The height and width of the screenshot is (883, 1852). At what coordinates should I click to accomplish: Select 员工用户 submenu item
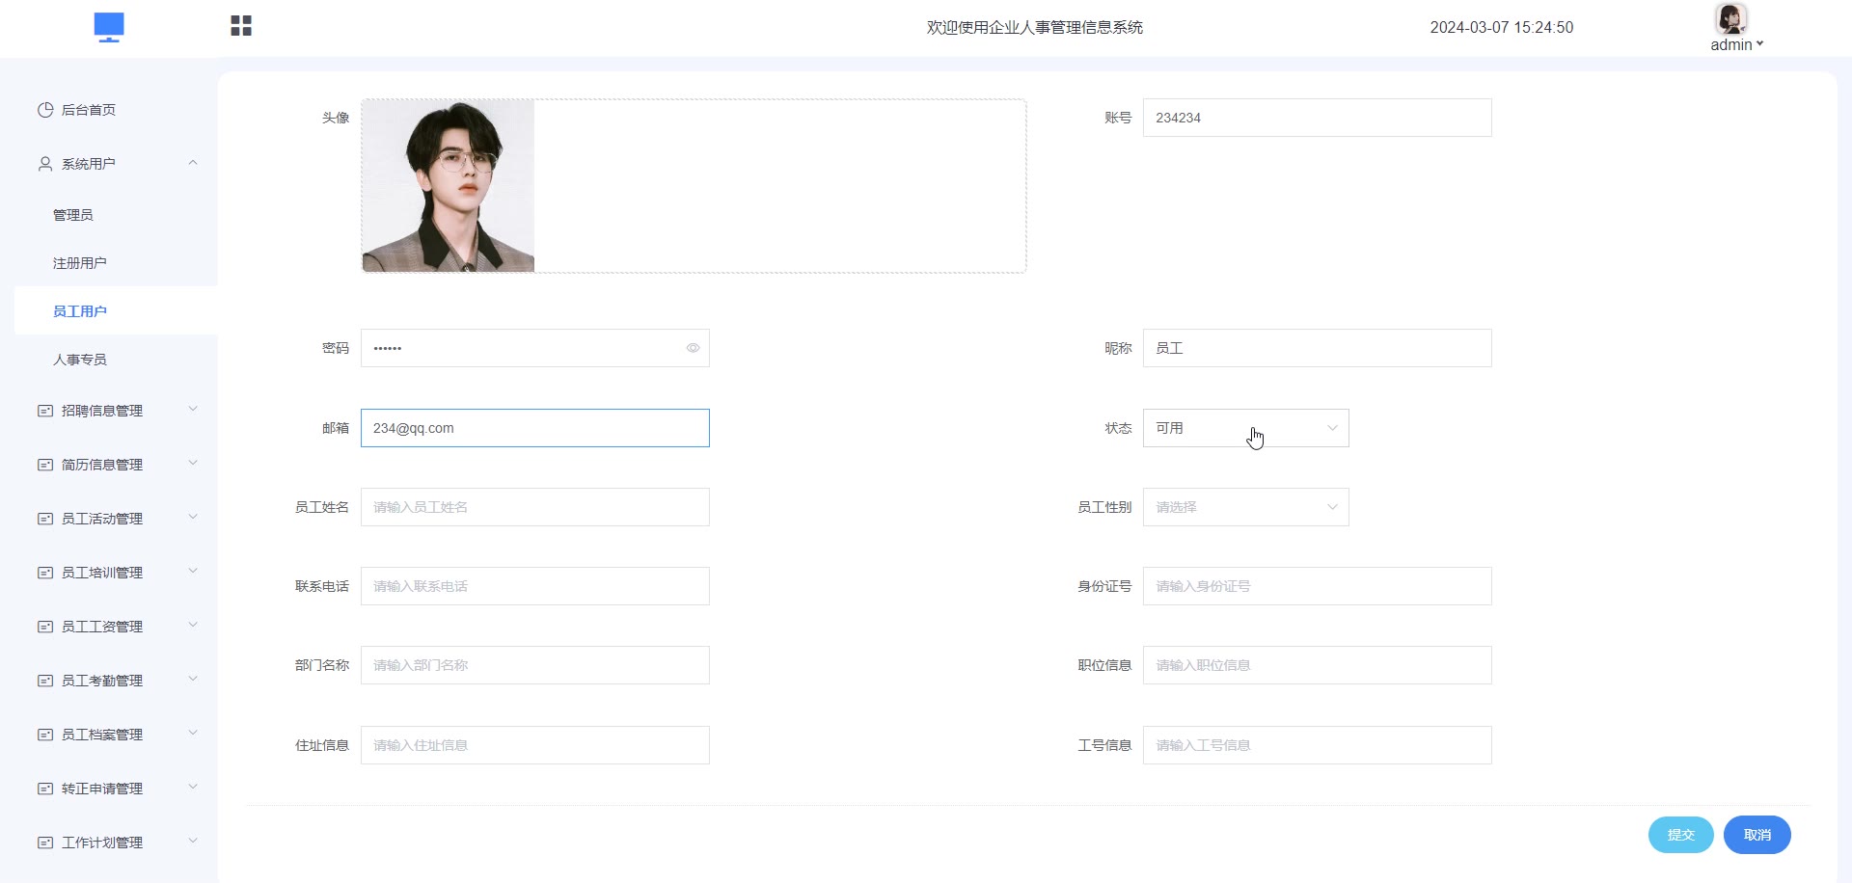[116, 311]
